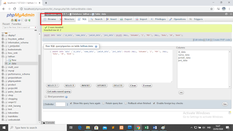Click the Edit inline link
233x131 pixels.
(x=198, y=40)
